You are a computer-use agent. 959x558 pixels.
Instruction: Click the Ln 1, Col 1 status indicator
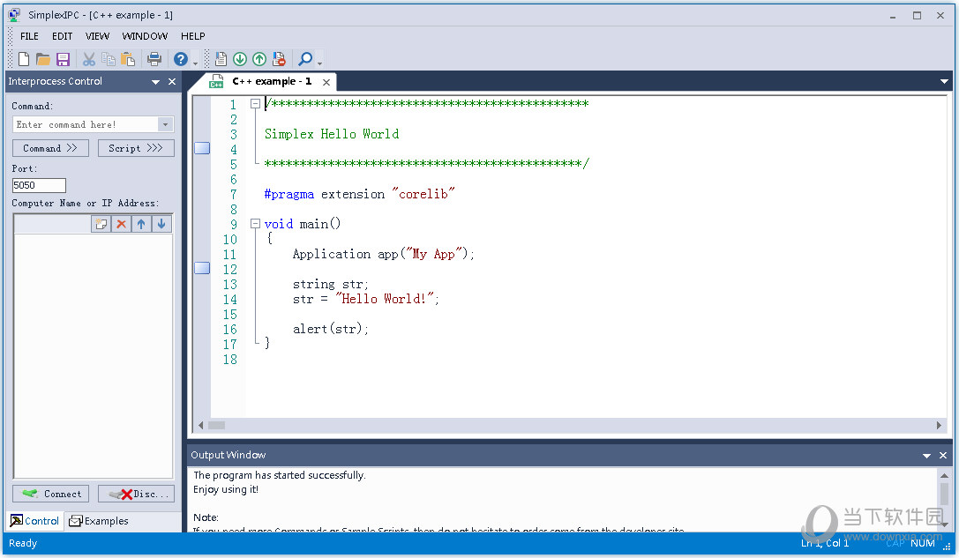pyautogui.click(x=825, y=543)
